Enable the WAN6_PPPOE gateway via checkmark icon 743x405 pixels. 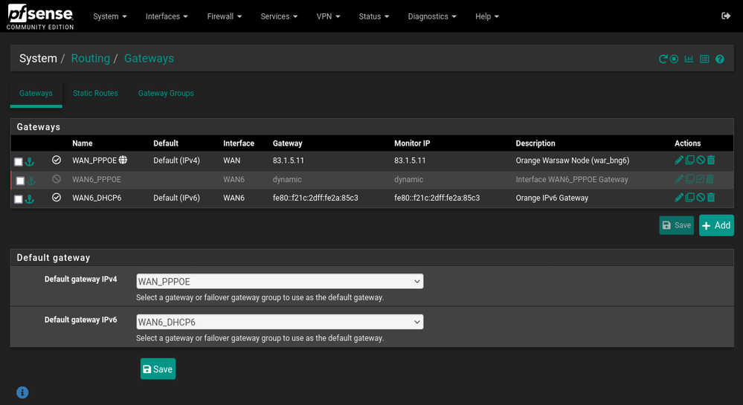point(700,179)
